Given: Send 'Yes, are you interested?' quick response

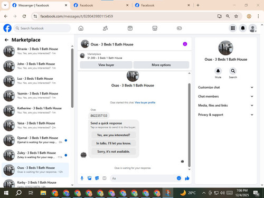Looking at the screenshot, I should pyautogui.click(x=114, y=135).
